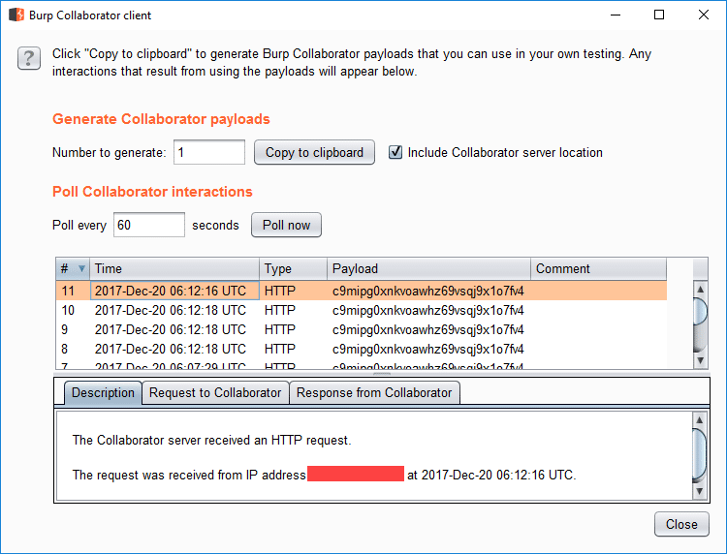Click the interactions table scroll down arrow
The height and width of the screenshot is (554, 727).
point(700,360)
